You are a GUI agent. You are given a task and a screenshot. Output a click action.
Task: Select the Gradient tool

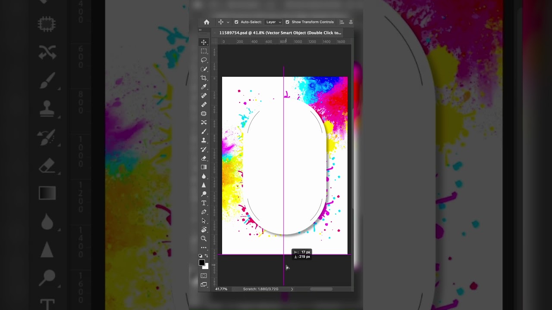tap(204, 167)
